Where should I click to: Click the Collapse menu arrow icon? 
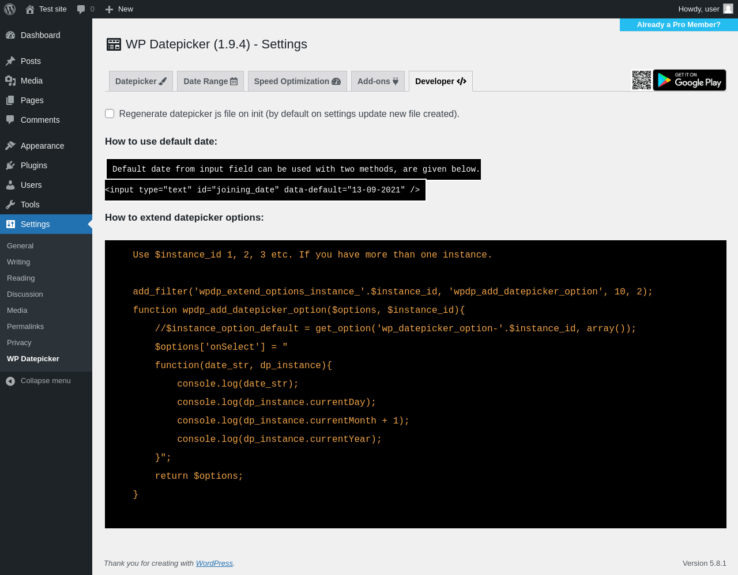[x=10, y=381]
